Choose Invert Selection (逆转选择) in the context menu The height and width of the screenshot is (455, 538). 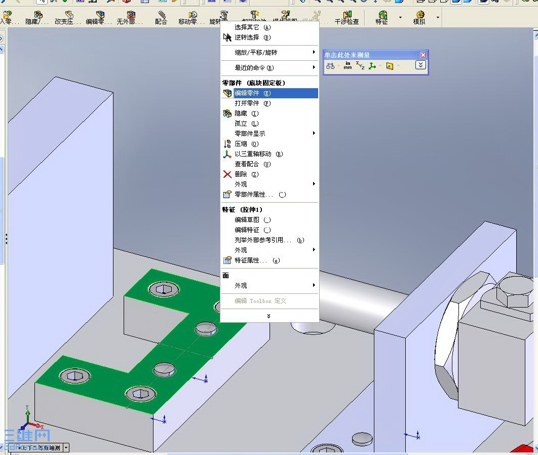pyautogui.click(x=270, y=37)
